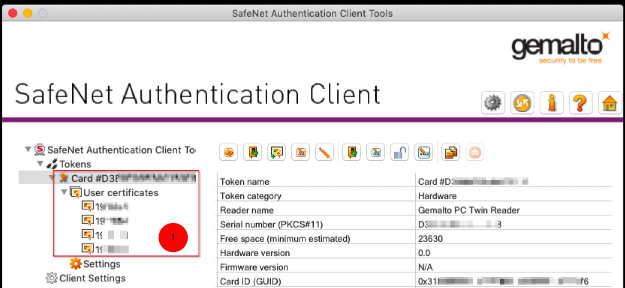Go to Home with the house icon
Viewport: 625px width, 288px height.
click(x=609, y=103)
